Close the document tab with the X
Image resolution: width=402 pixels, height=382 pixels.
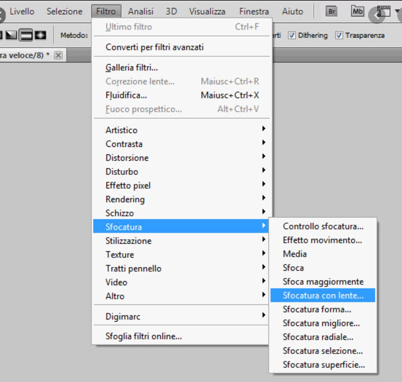[x=58, y=55]
